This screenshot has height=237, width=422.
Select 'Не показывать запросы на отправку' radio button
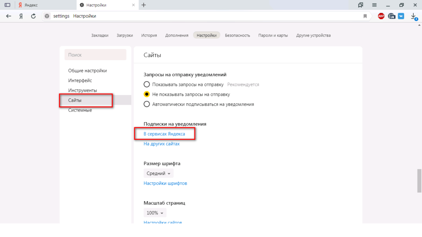point(147,94)
